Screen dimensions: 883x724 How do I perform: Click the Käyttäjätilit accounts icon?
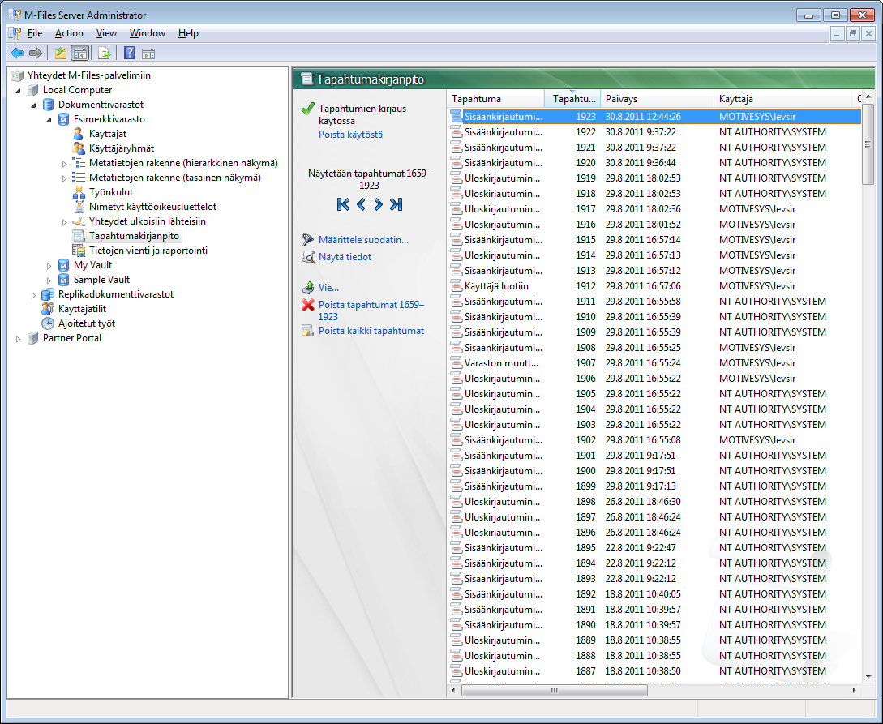tap(48, 309)
